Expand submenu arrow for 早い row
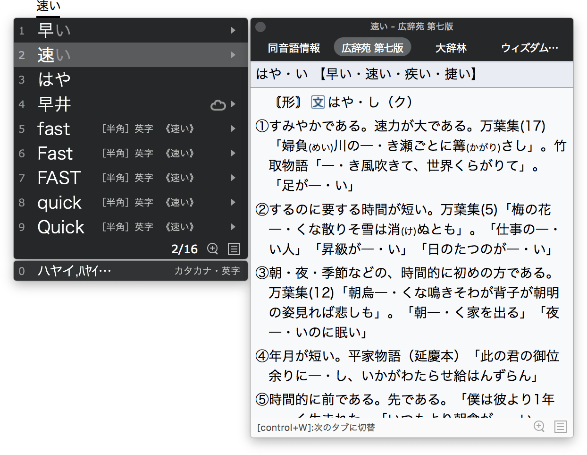Image resolution: width=587 pixels, height=455 pixels. click(x=233, y=30)
